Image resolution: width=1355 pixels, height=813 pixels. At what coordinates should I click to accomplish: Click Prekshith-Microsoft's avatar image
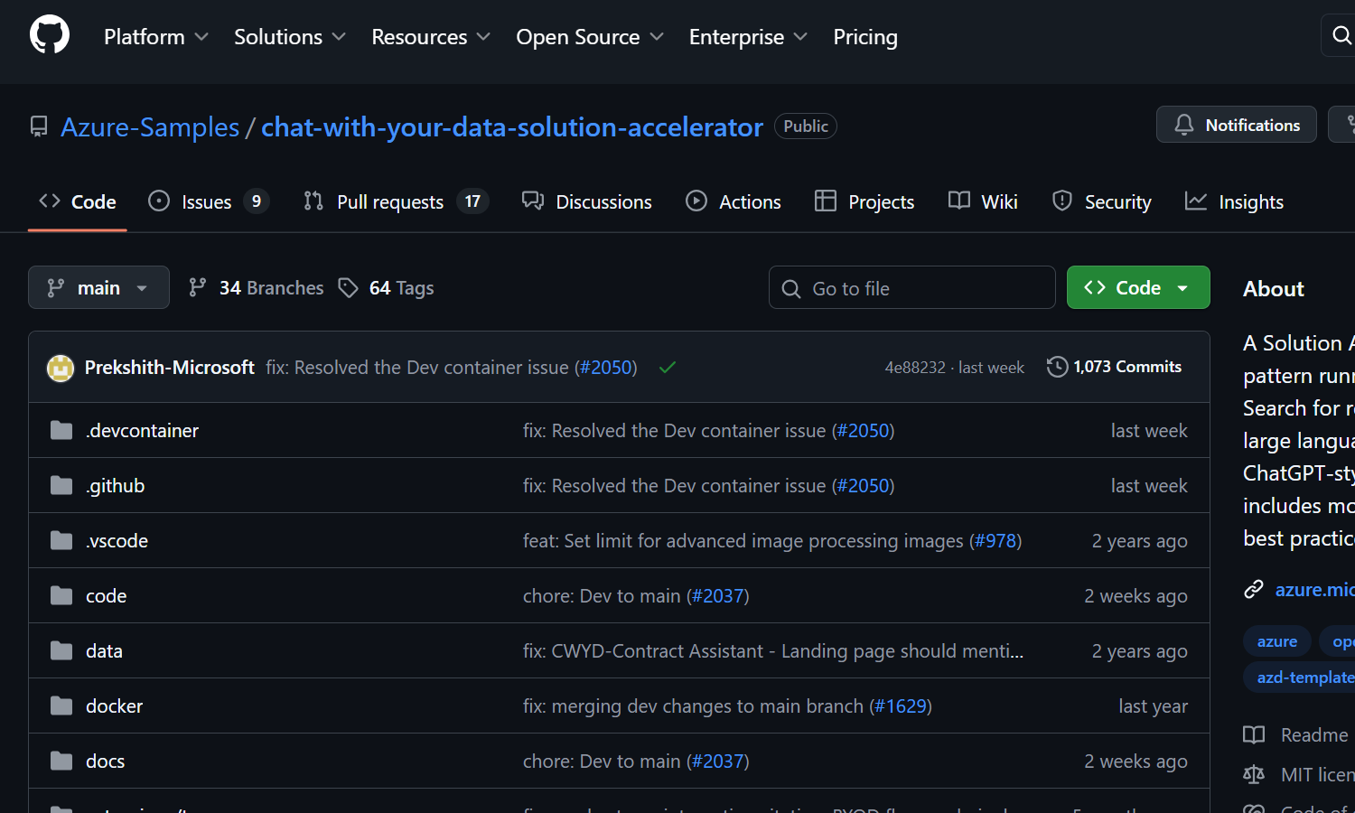pyautogui.click(x=61, y=368)
